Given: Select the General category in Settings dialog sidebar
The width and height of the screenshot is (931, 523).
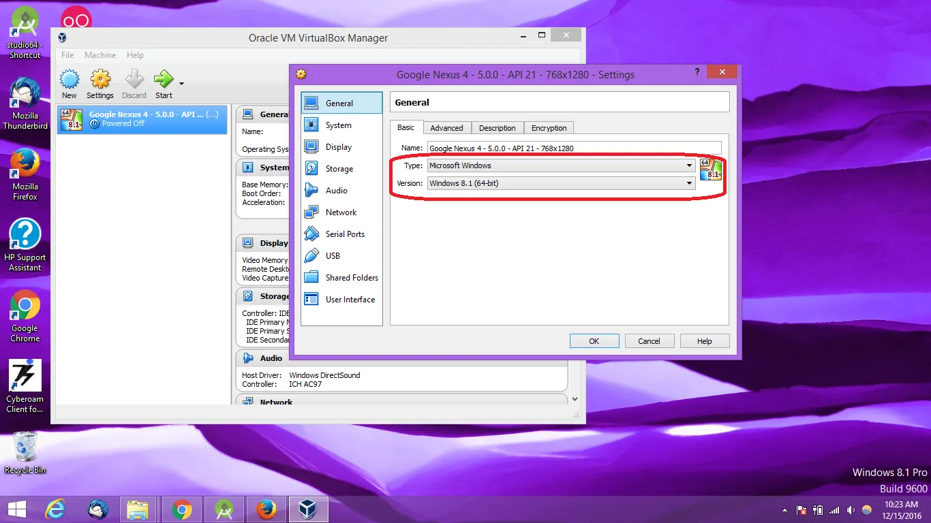Looking at the screenshot, I should pyautogui.click(x=341, y=103).
